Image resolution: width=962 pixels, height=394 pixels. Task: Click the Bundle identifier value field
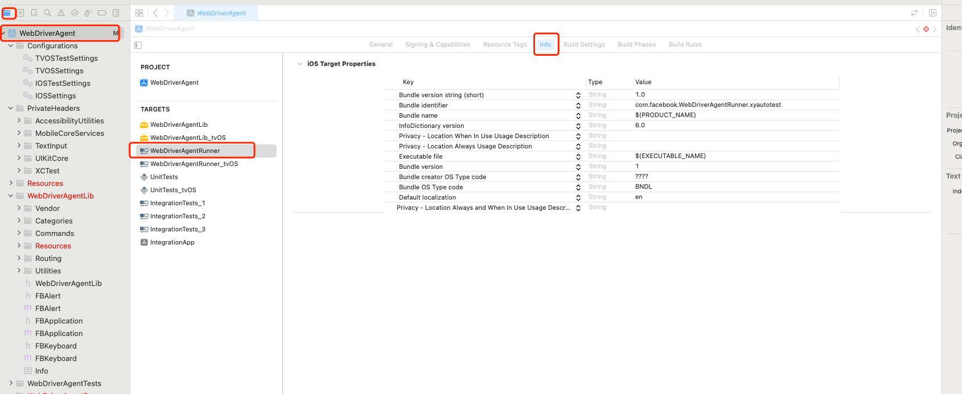tap(708, 105)
